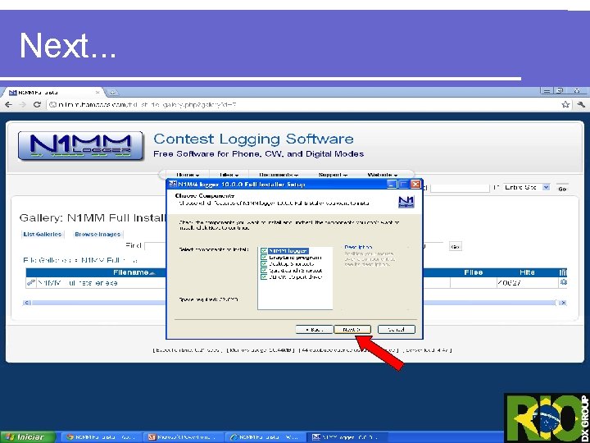Click the browser address bar
The width and height of the screenshot is (590, 443).
303,104
